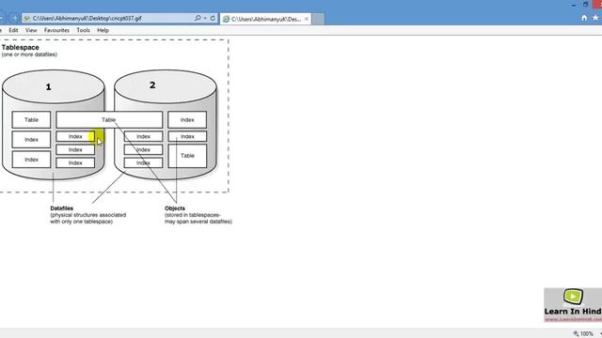Minimize the browser window
This screenshot has height=338, width=602.
574,5
